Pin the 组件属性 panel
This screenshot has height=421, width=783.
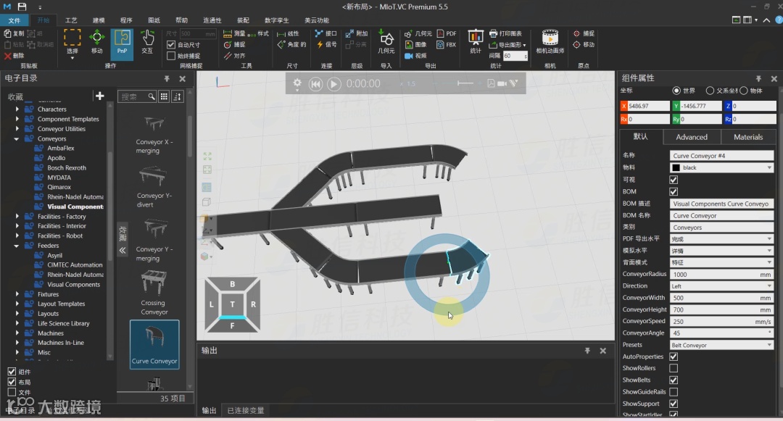click(758, 79)
